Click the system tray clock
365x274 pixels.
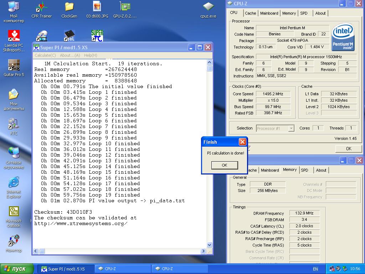[x=355, y=269]
